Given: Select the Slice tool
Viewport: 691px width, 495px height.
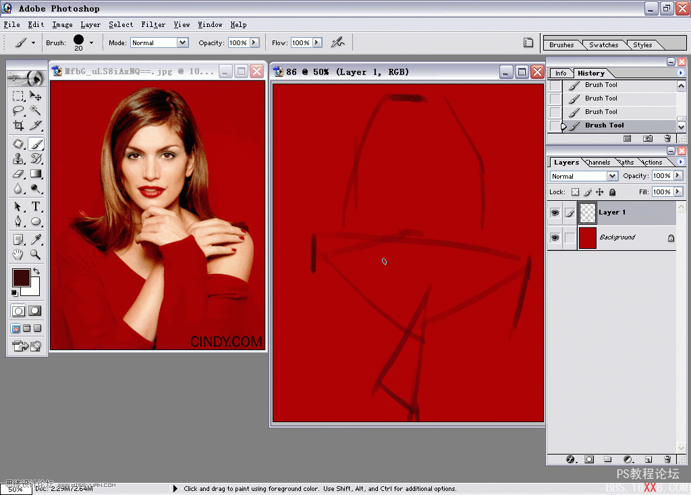Looking at the screenshot, I should (36, 125).
